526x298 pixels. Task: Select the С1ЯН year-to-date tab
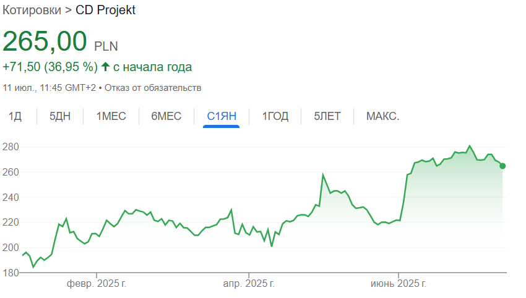[x=222, y=116]
